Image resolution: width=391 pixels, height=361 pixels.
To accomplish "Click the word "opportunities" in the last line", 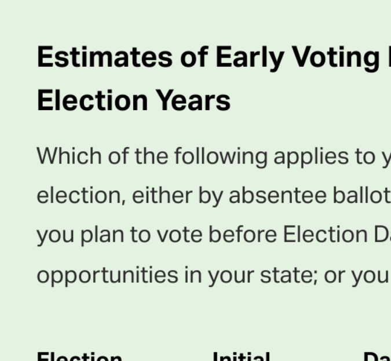I will 107,275.
